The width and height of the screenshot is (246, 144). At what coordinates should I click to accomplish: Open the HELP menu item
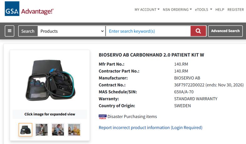point(220,10)
